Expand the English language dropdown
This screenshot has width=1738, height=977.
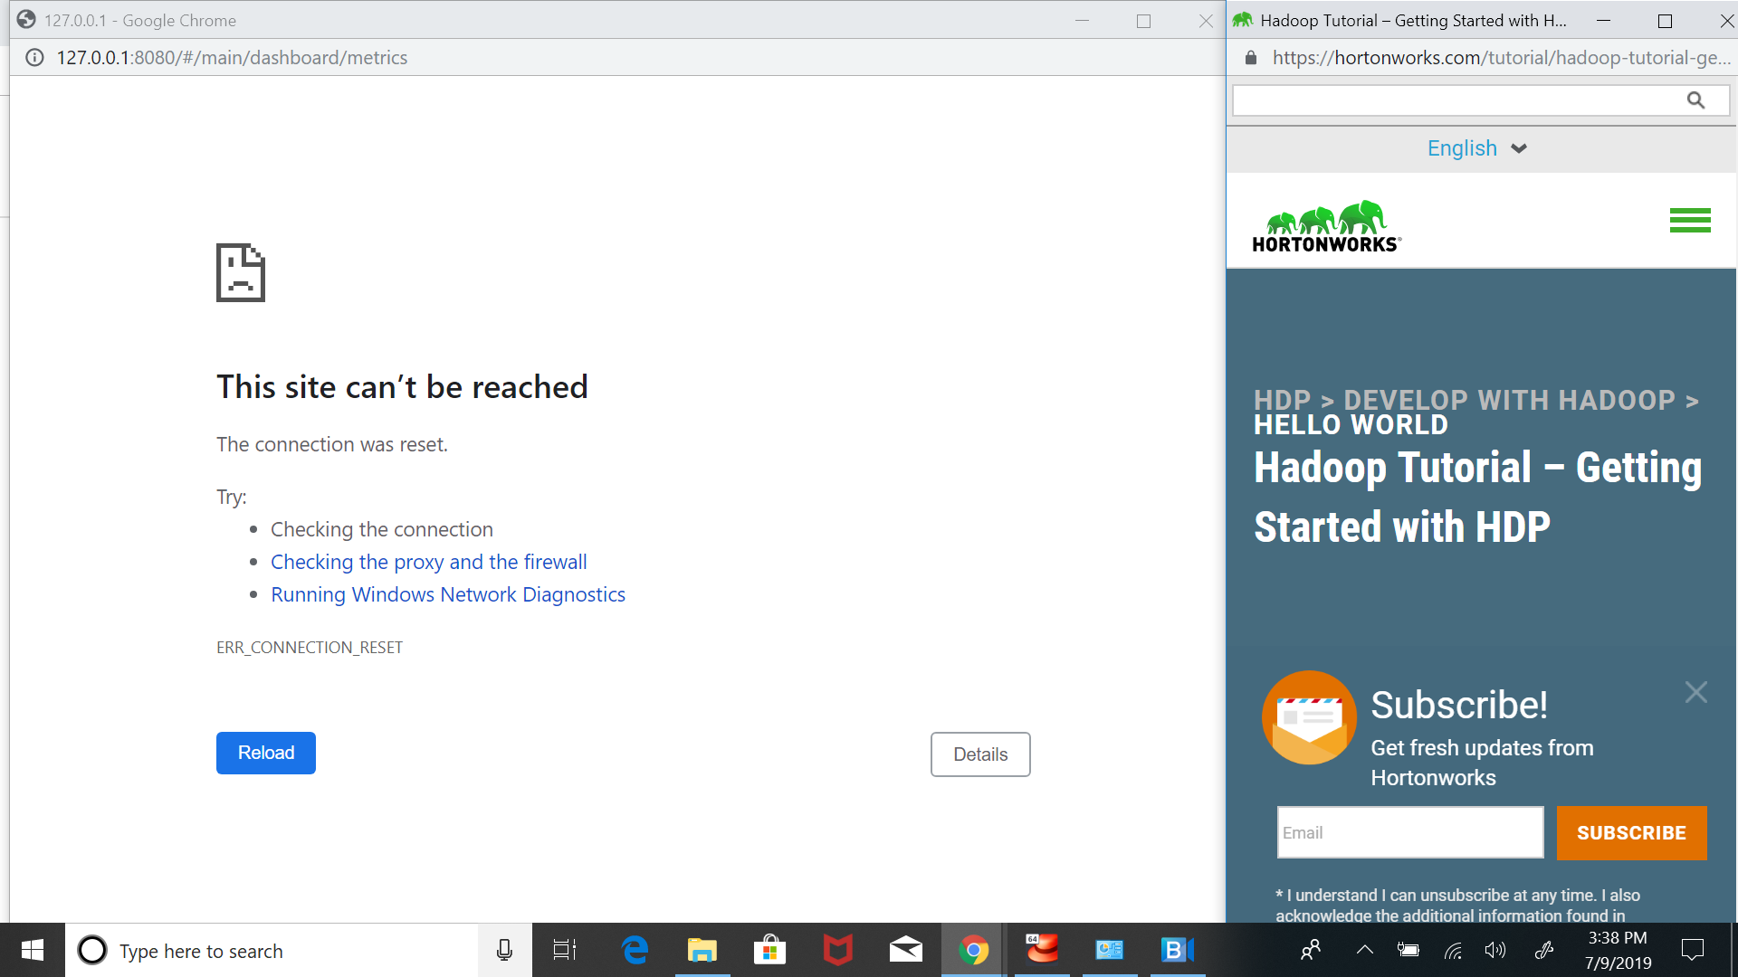coord(1477,148)
